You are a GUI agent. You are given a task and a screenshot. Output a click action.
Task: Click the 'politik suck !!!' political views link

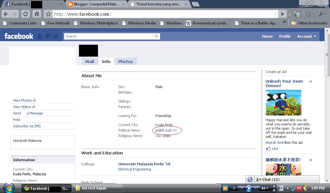[x=166, y=130]
